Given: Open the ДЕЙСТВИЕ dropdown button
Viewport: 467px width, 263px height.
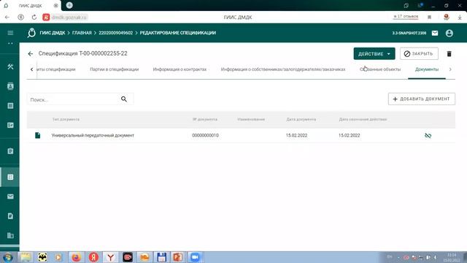Looking at the screenshot, I should tap(374, 53).
